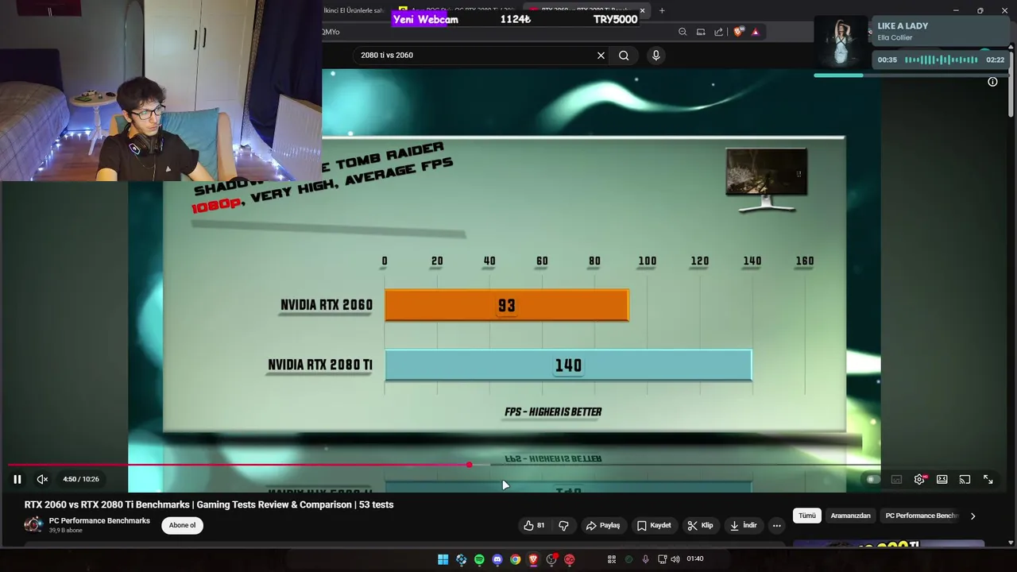Select the Tümü filter chip

[x=807, y=516]
